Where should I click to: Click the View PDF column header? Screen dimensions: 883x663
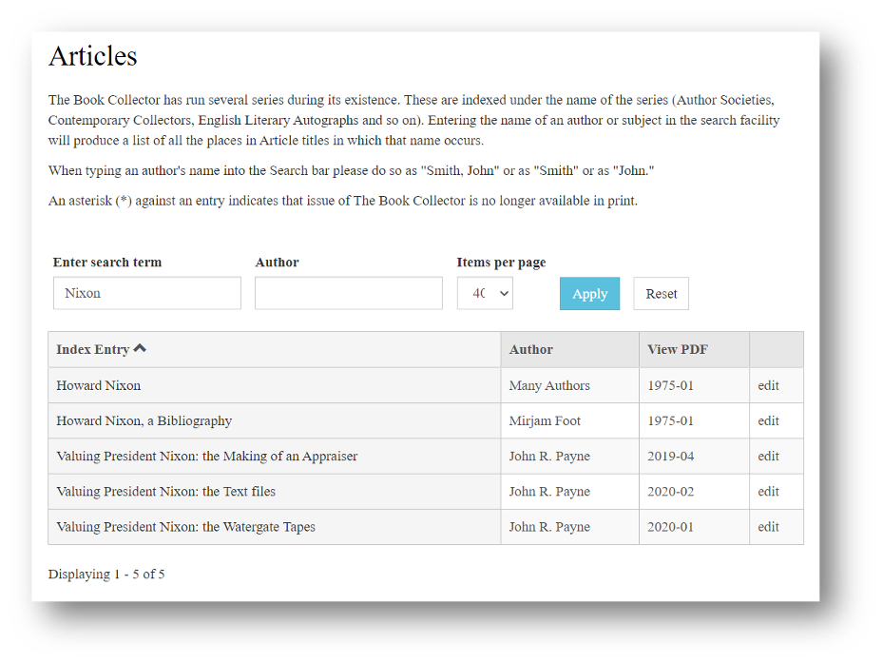[x=678, y=349]
